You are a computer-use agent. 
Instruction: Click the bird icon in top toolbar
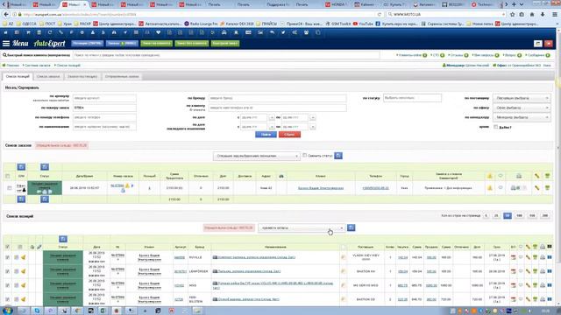(283, 32)
